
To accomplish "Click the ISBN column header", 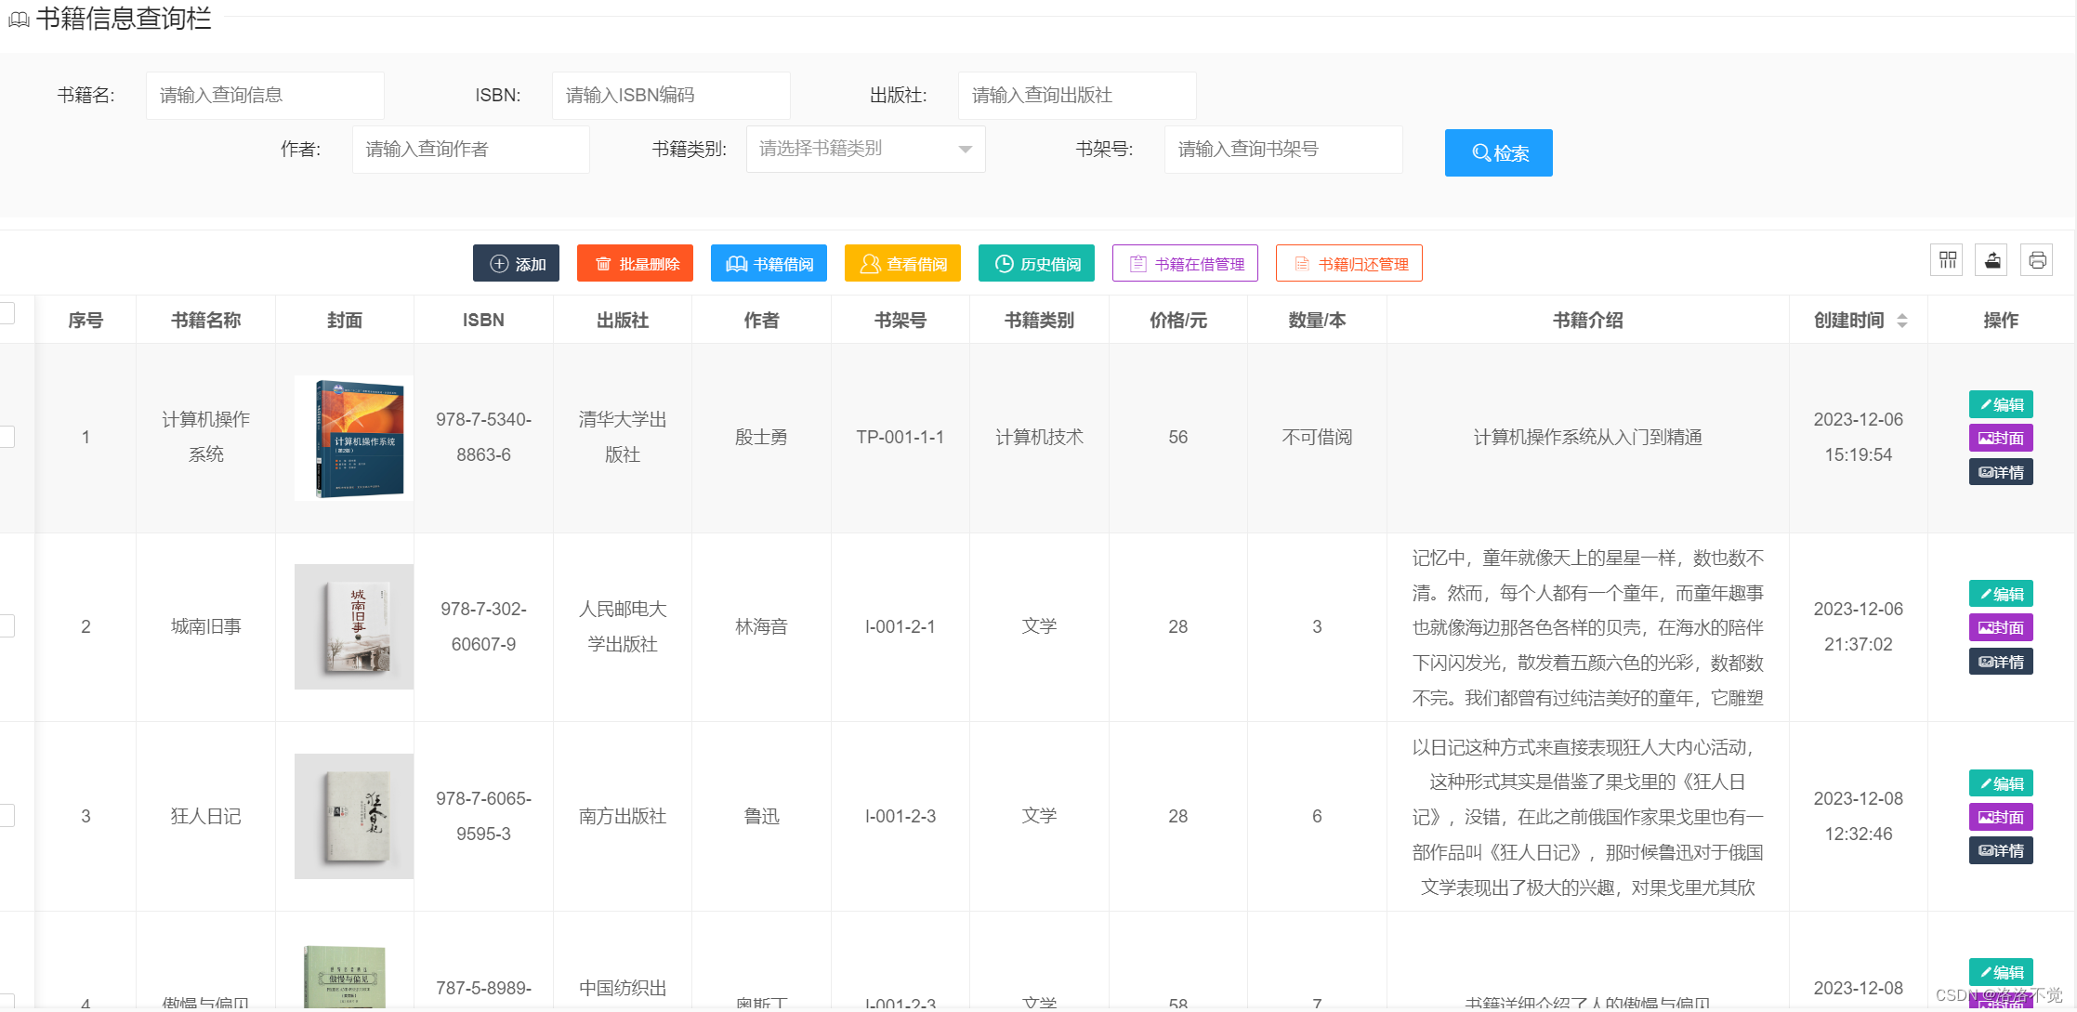I will pyautogui.click(x=483, y=320).
